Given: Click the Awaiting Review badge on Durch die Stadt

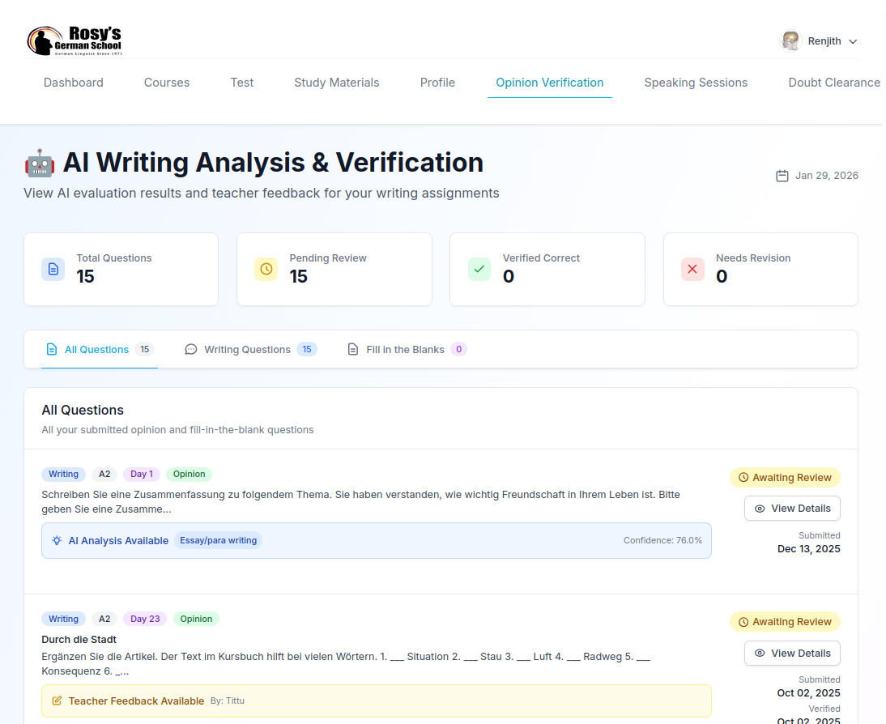Looking at the screenshot, I should [x=784, y=621].
